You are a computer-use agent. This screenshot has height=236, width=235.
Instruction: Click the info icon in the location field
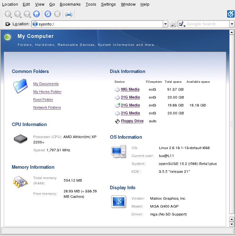[x=35, y=24]
